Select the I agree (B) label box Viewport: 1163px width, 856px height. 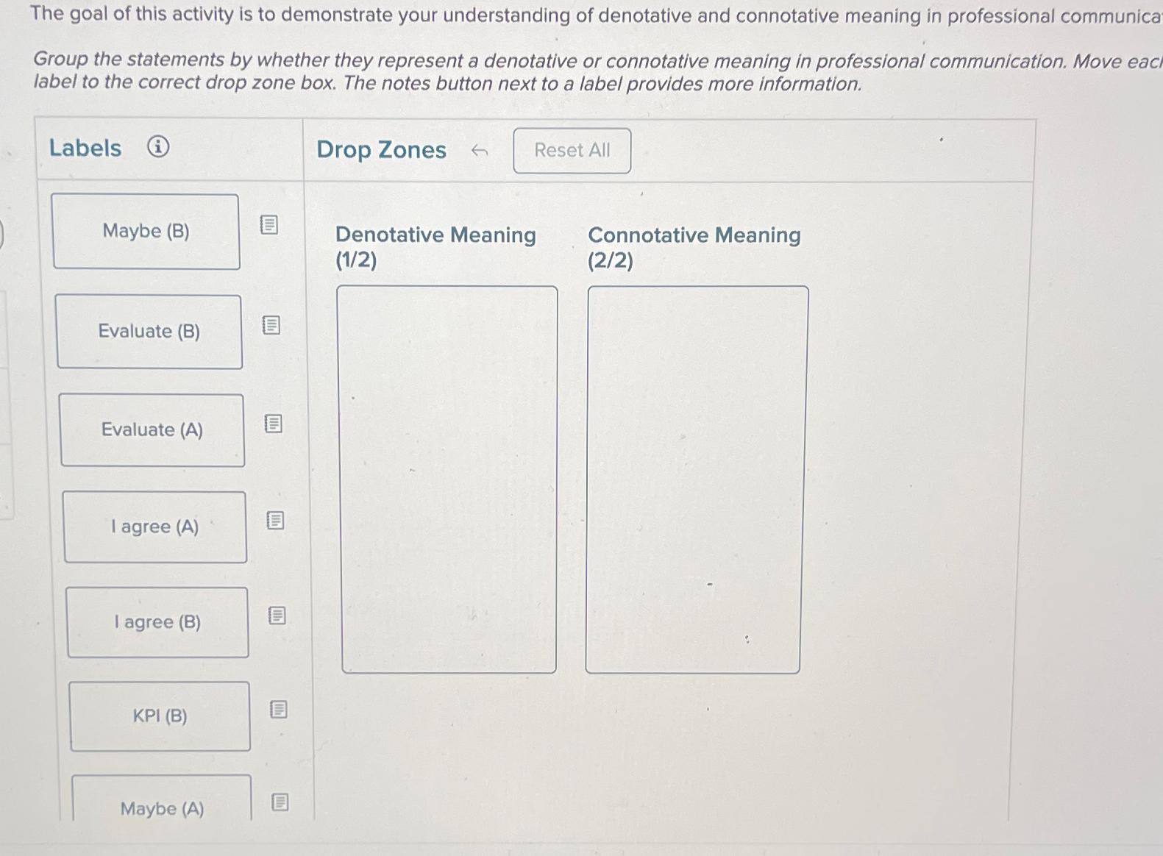pos(157,621)
